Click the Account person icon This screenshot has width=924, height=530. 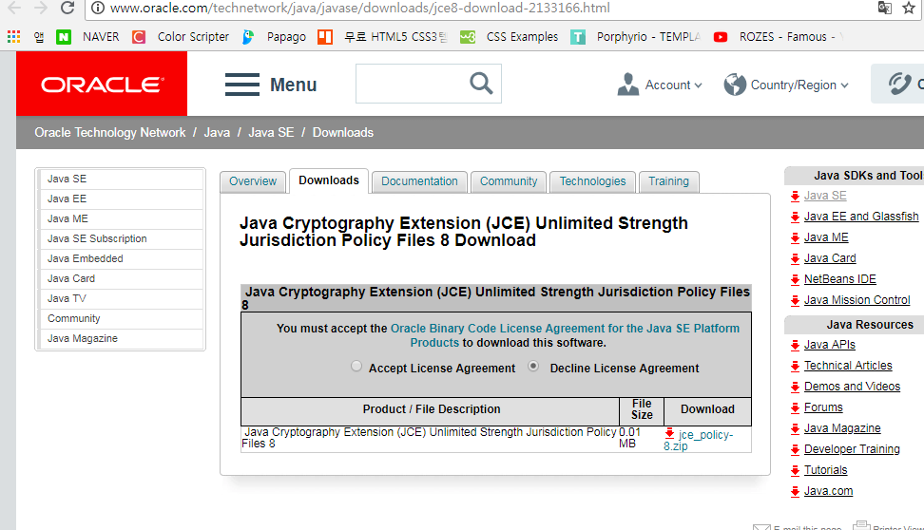628,85
